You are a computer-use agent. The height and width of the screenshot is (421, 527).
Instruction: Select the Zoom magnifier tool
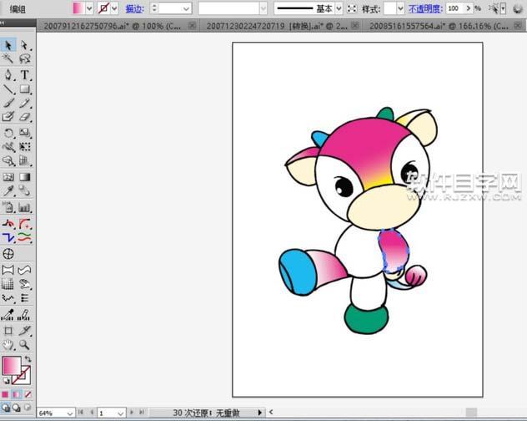[25, 344]
